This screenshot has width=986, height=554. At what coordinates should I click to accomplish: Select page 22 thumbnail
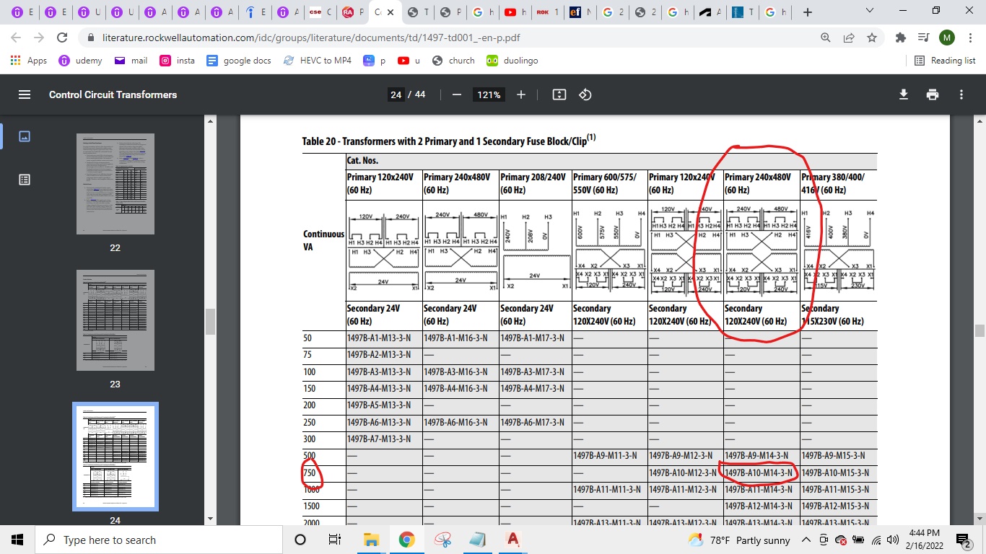point(115,184)
